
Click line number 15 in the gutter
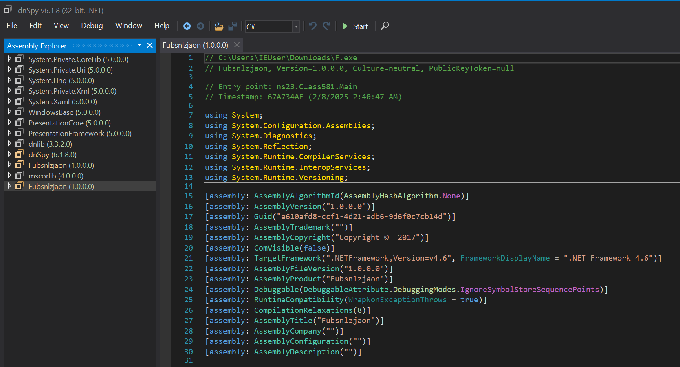coord(188,196)
